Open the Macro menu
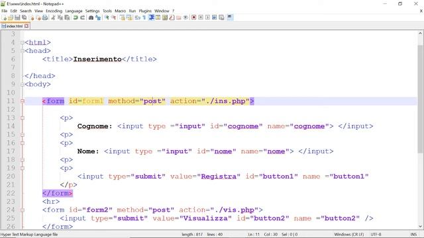 121,11
